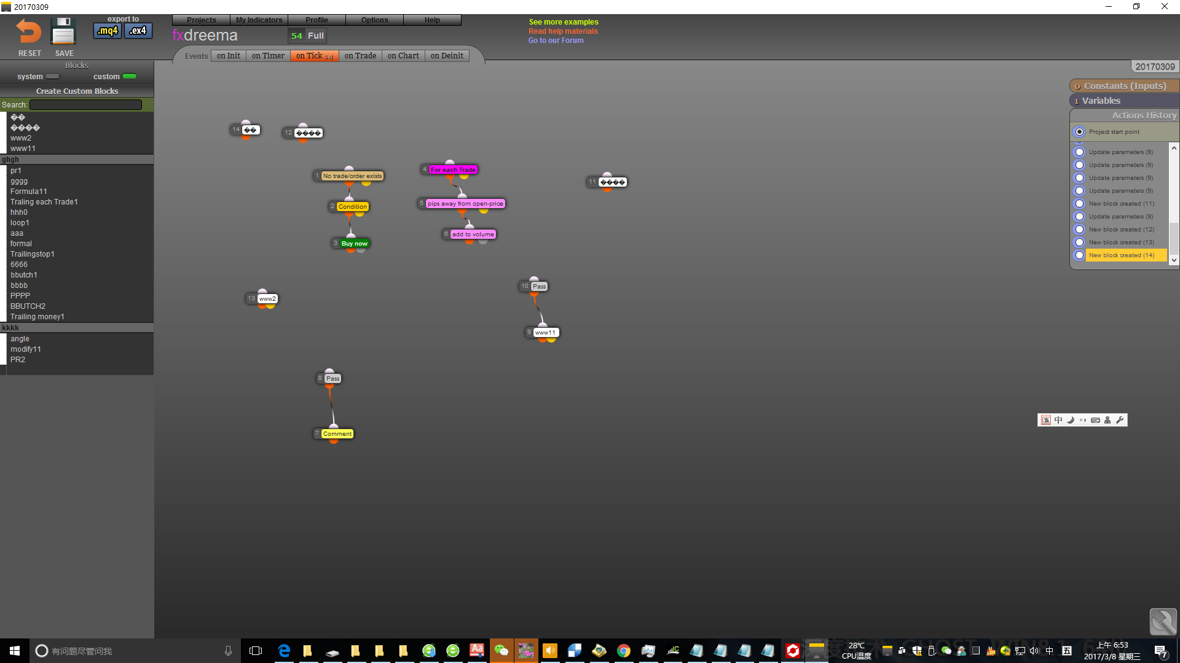Select New block created (14) history radio
The width and height of the screenshot is (1180, 663).
[1079, 255]
